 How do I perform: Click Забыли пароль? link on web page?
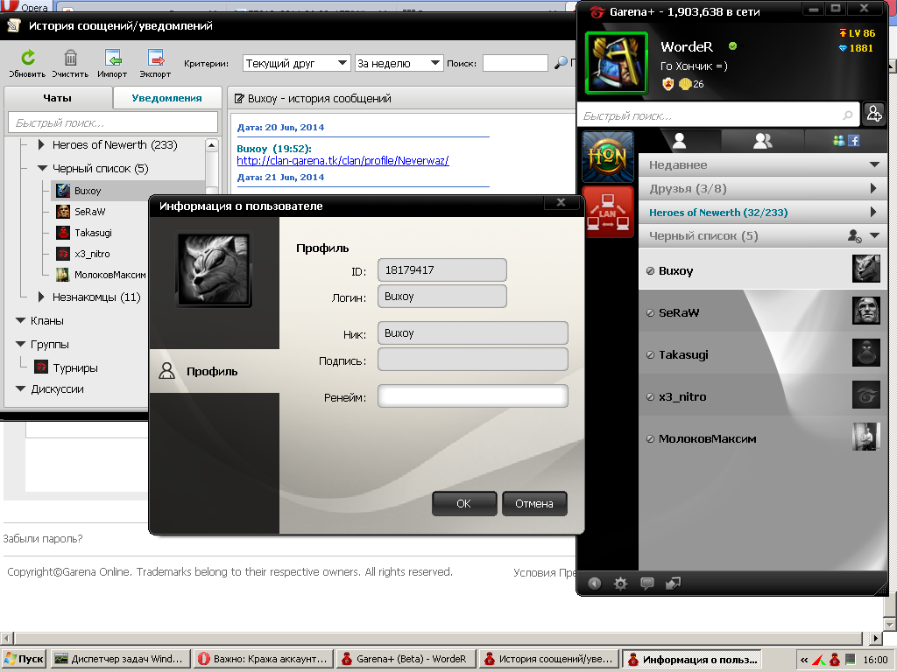point(43,538)
